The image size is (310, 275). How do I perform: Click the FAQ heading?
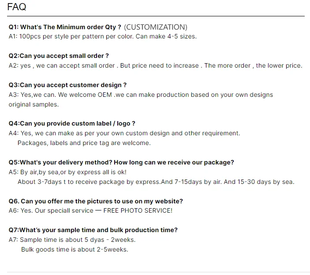coord(17,7)
